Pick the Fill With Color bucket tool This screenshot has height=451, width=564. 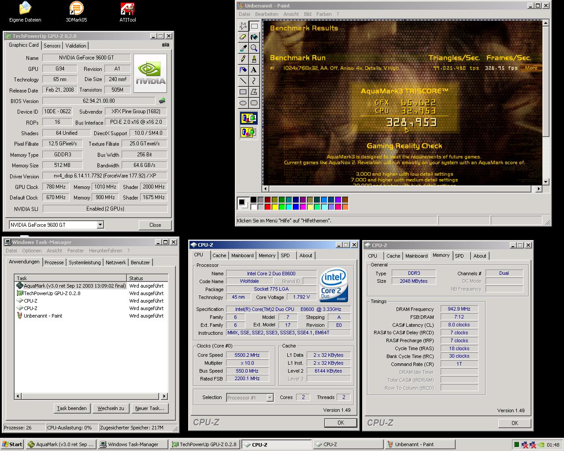click(x=254, y=37)
